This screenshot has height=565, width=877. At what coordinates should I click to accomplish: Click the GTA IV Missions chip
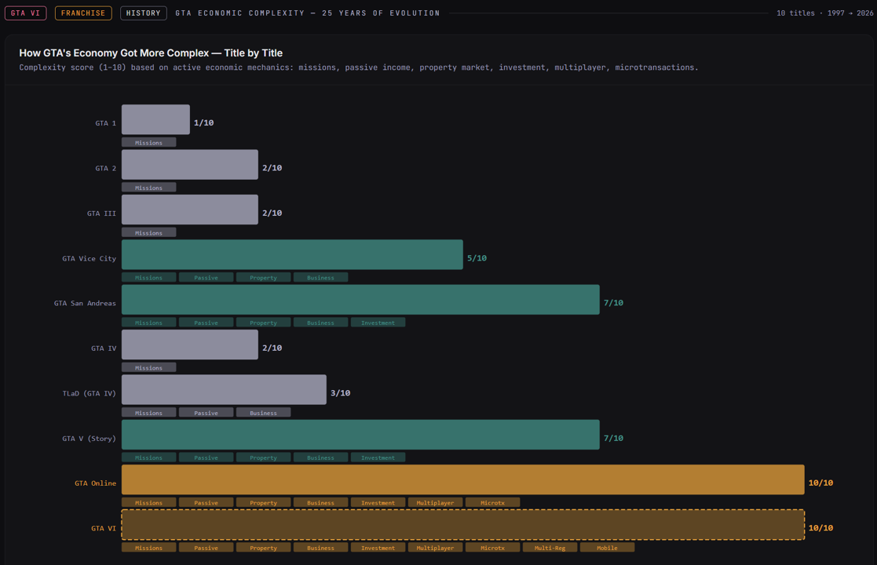pos(148,368)
